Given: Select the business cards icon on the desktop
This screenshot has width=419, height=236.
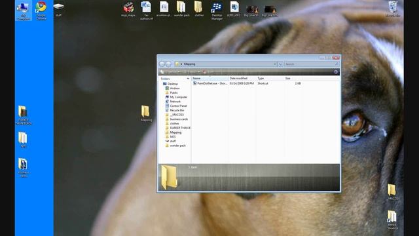Looking at the screenshot, I should coord(24,168).
